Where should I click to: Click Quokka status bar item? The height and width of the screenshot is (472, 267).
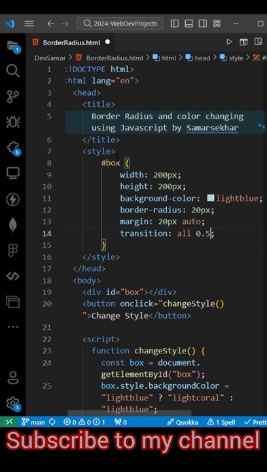click(183, 422)
